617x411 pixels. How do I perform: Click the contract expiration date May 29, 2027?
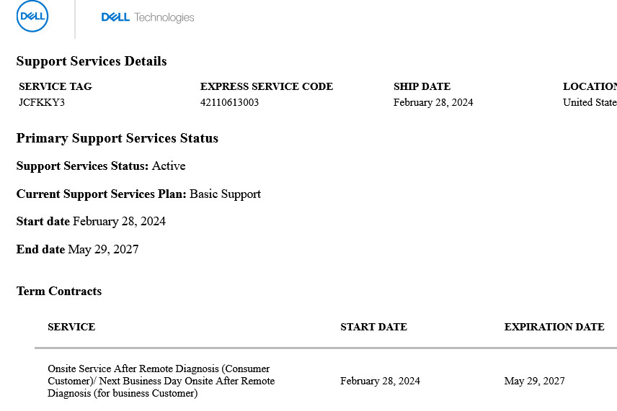(534, 381)
